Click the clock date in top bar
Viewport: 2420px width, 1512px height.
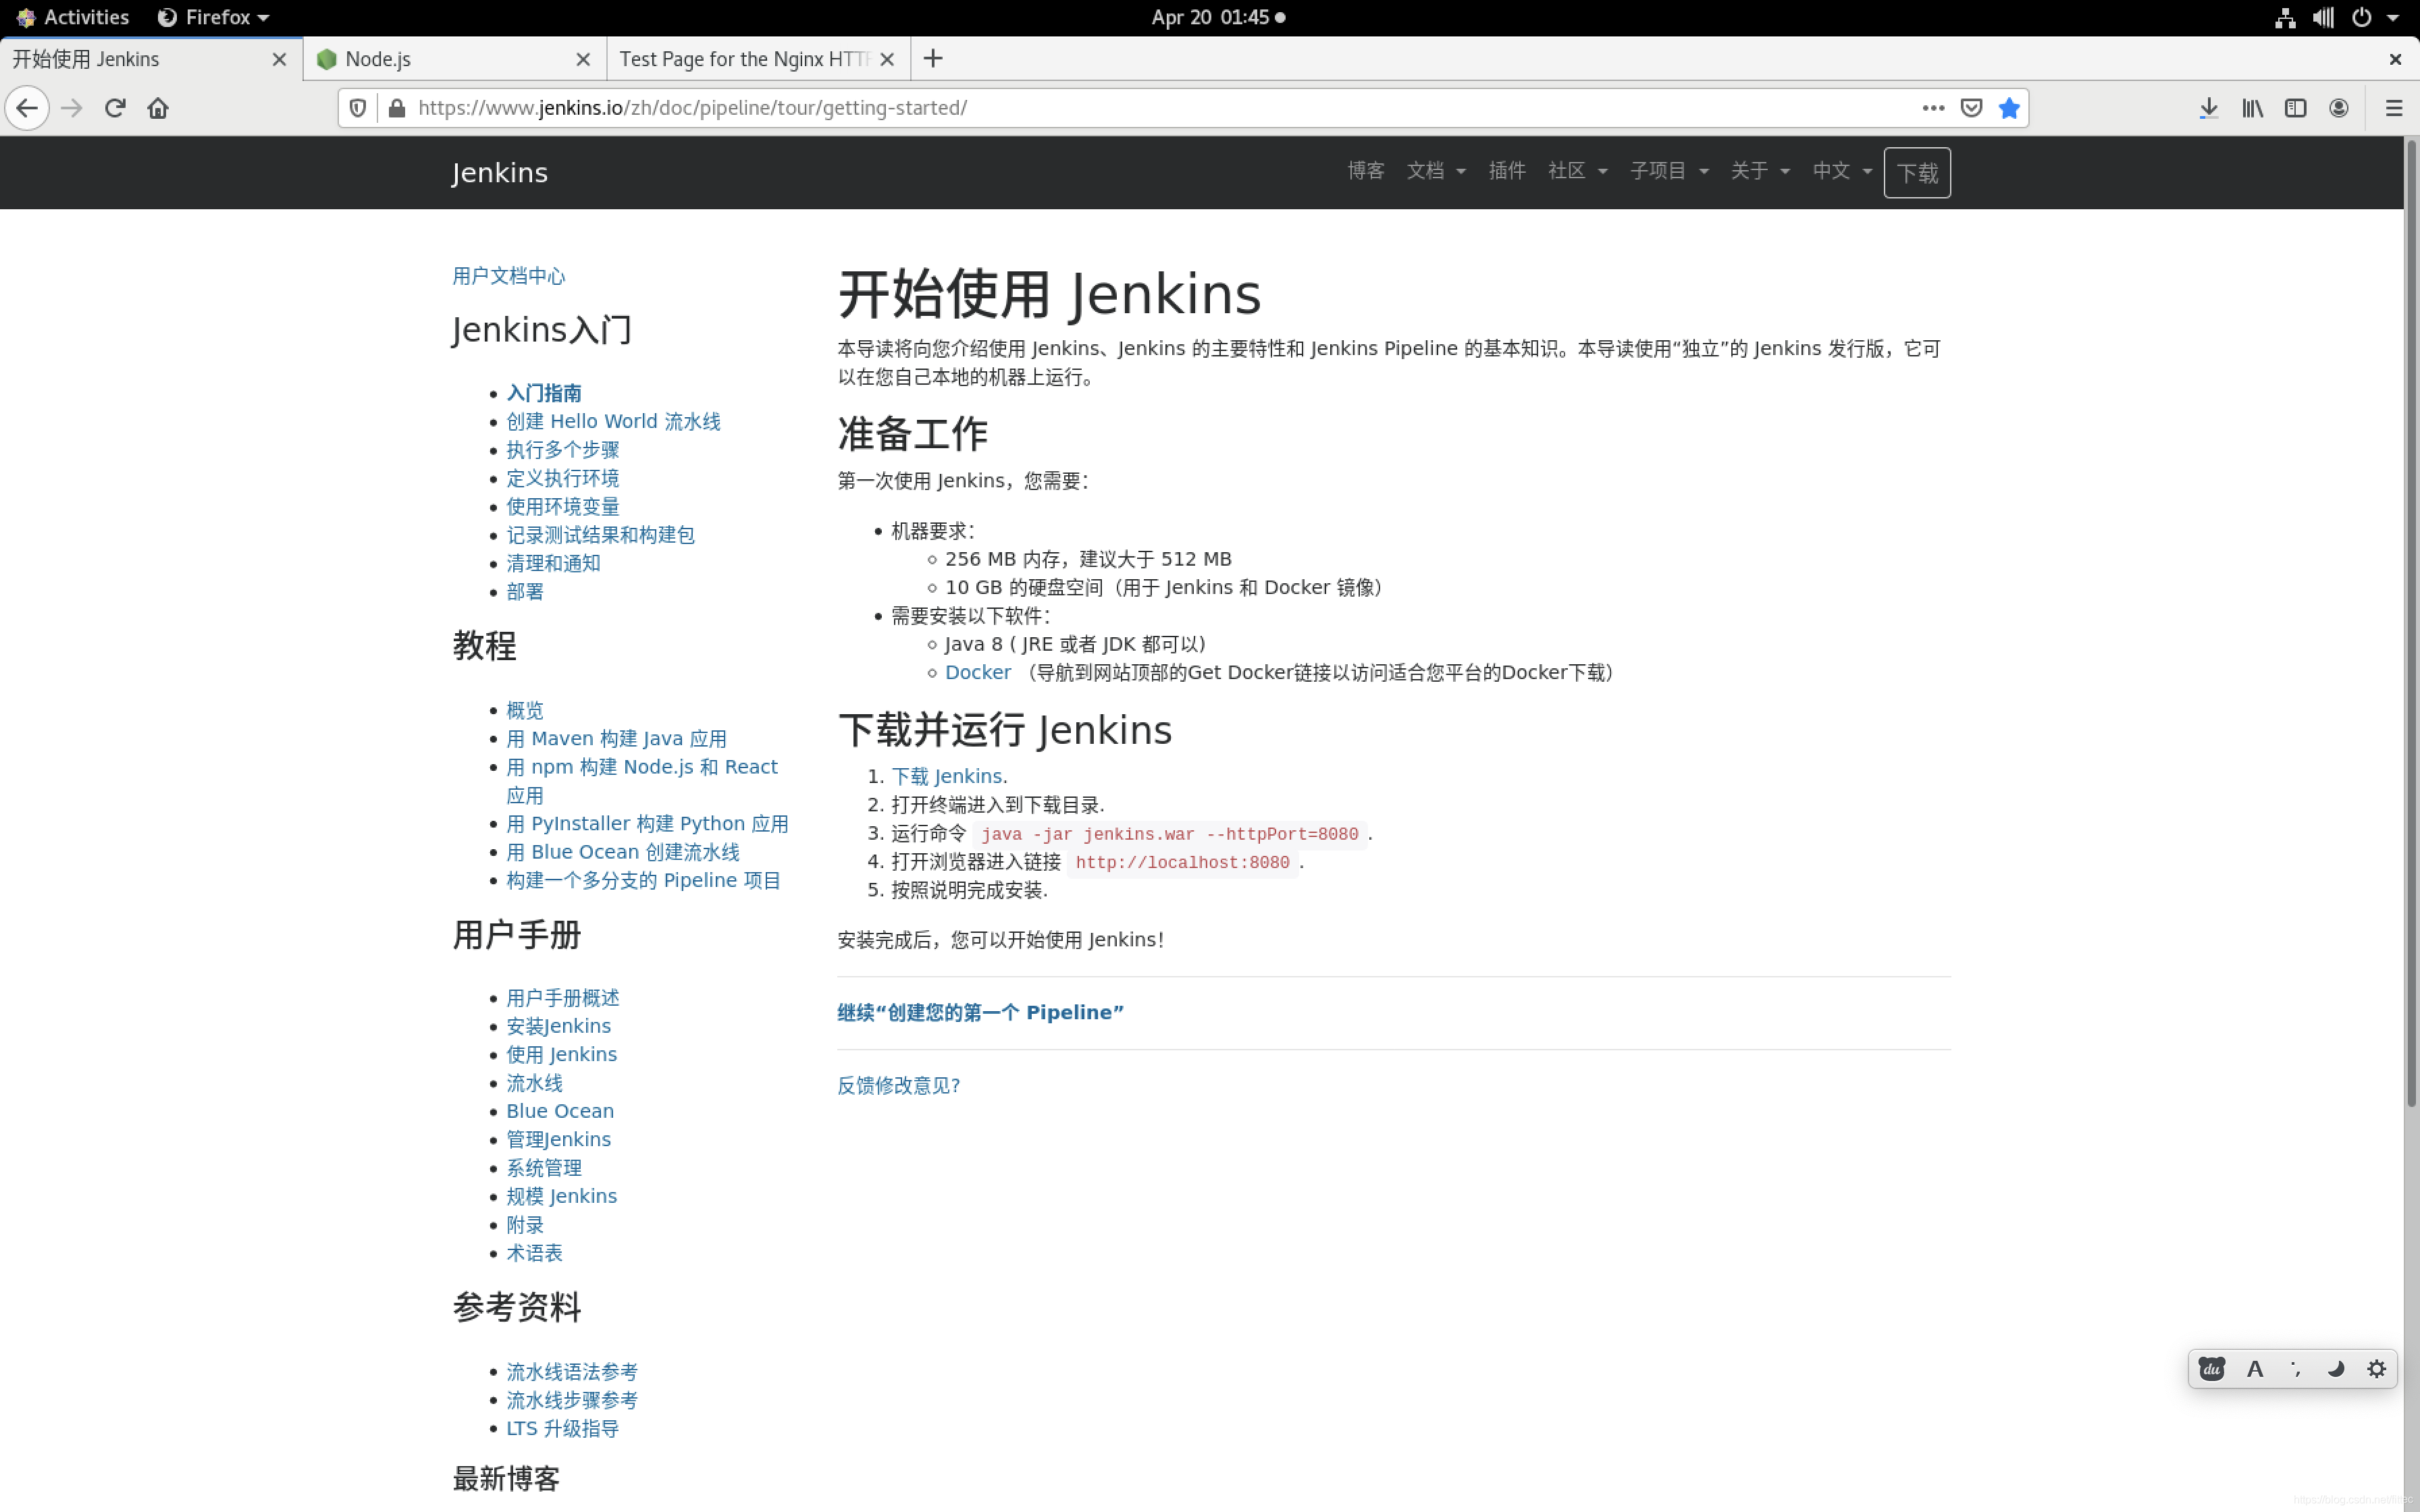click(x=1218, y=17)
